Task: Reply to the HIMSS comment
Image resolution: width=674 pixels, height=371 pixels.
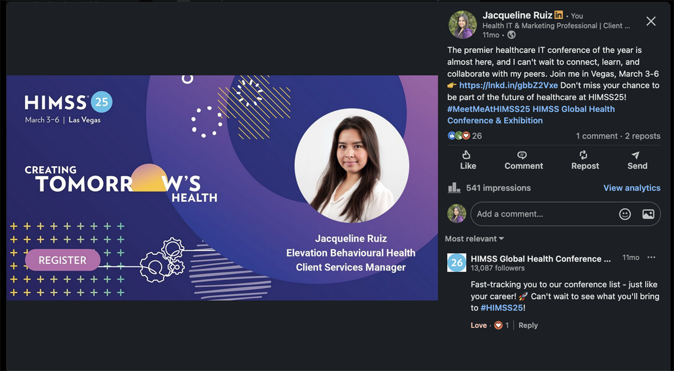Action: [x=528, y=325]
